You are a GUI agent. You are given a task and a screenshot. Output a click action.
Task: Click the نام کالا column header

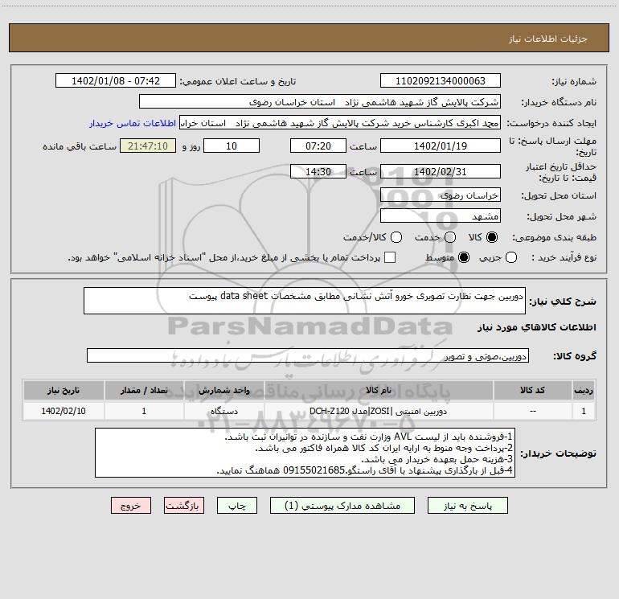[378, 390]
